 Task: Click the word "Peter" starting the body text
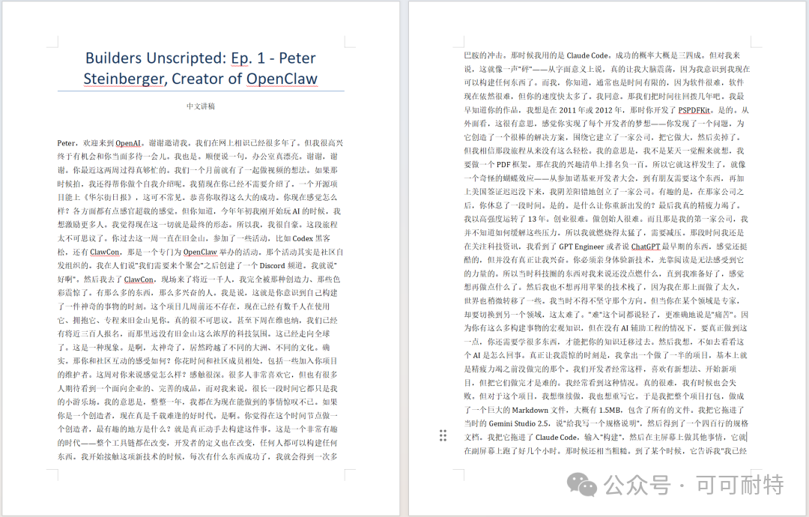[66, 143]
